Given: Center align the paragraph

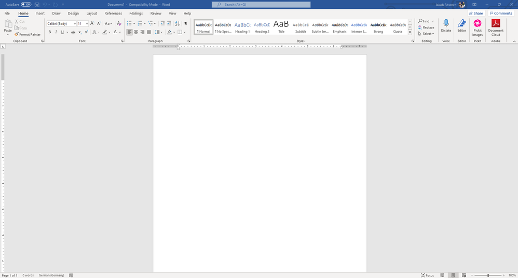Looking at the screenshot, I should pyautogui.click(x=136, y=32).
